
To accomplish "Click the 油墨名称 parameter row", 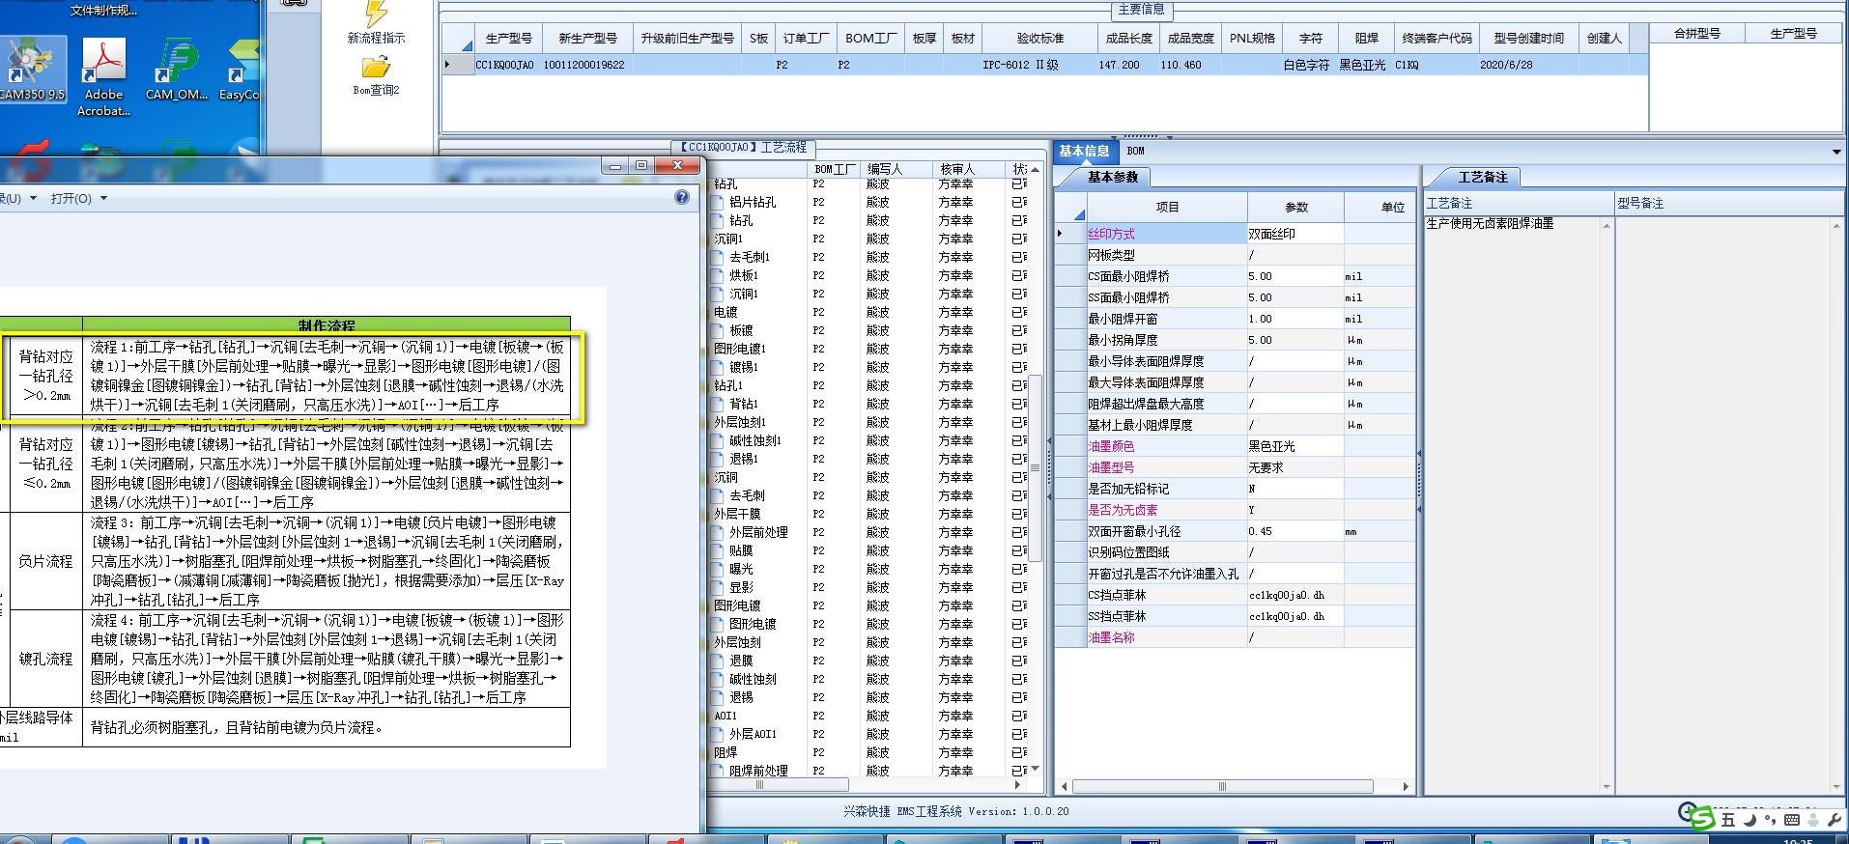I will click(x=1235, y=637).
